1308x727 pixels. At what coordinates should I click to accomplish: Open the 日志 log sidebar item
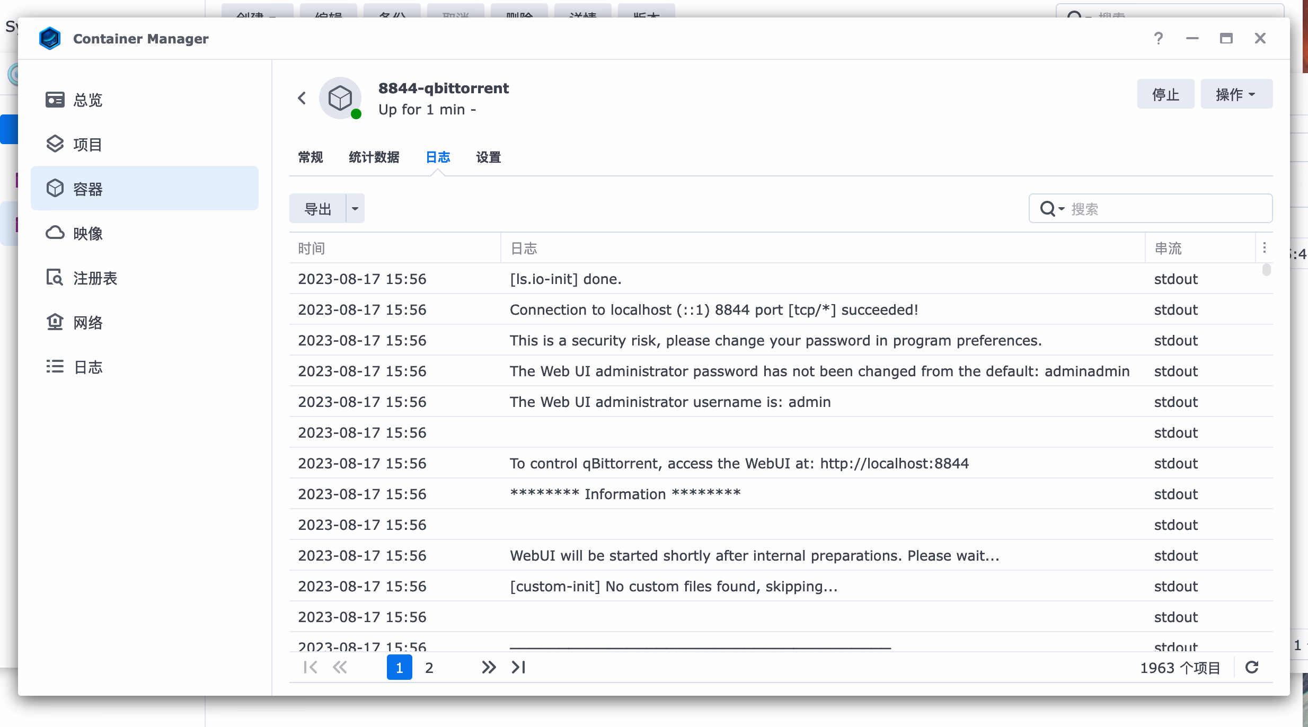(x=87, y=367)
